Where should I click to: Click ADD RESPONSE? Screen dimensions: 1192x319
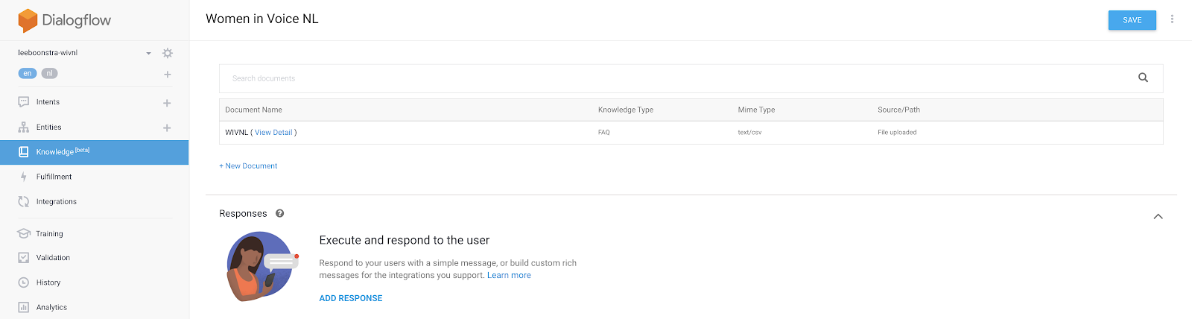351,298
